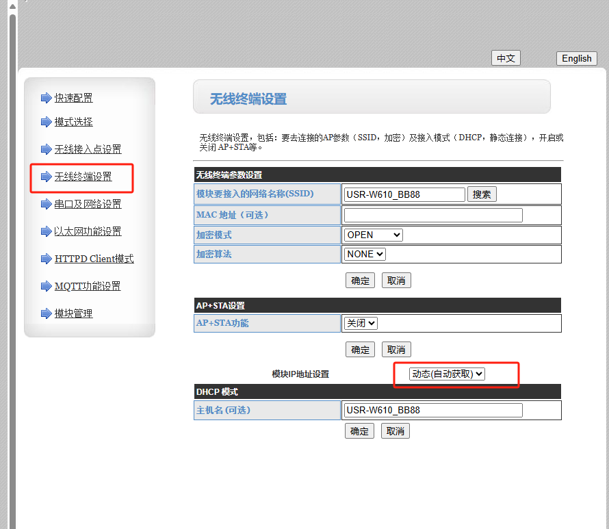The height and width of the screenshot is (529, 609).
Task: Open 无线接入点设置 settings link
Action: pos(88,149)
